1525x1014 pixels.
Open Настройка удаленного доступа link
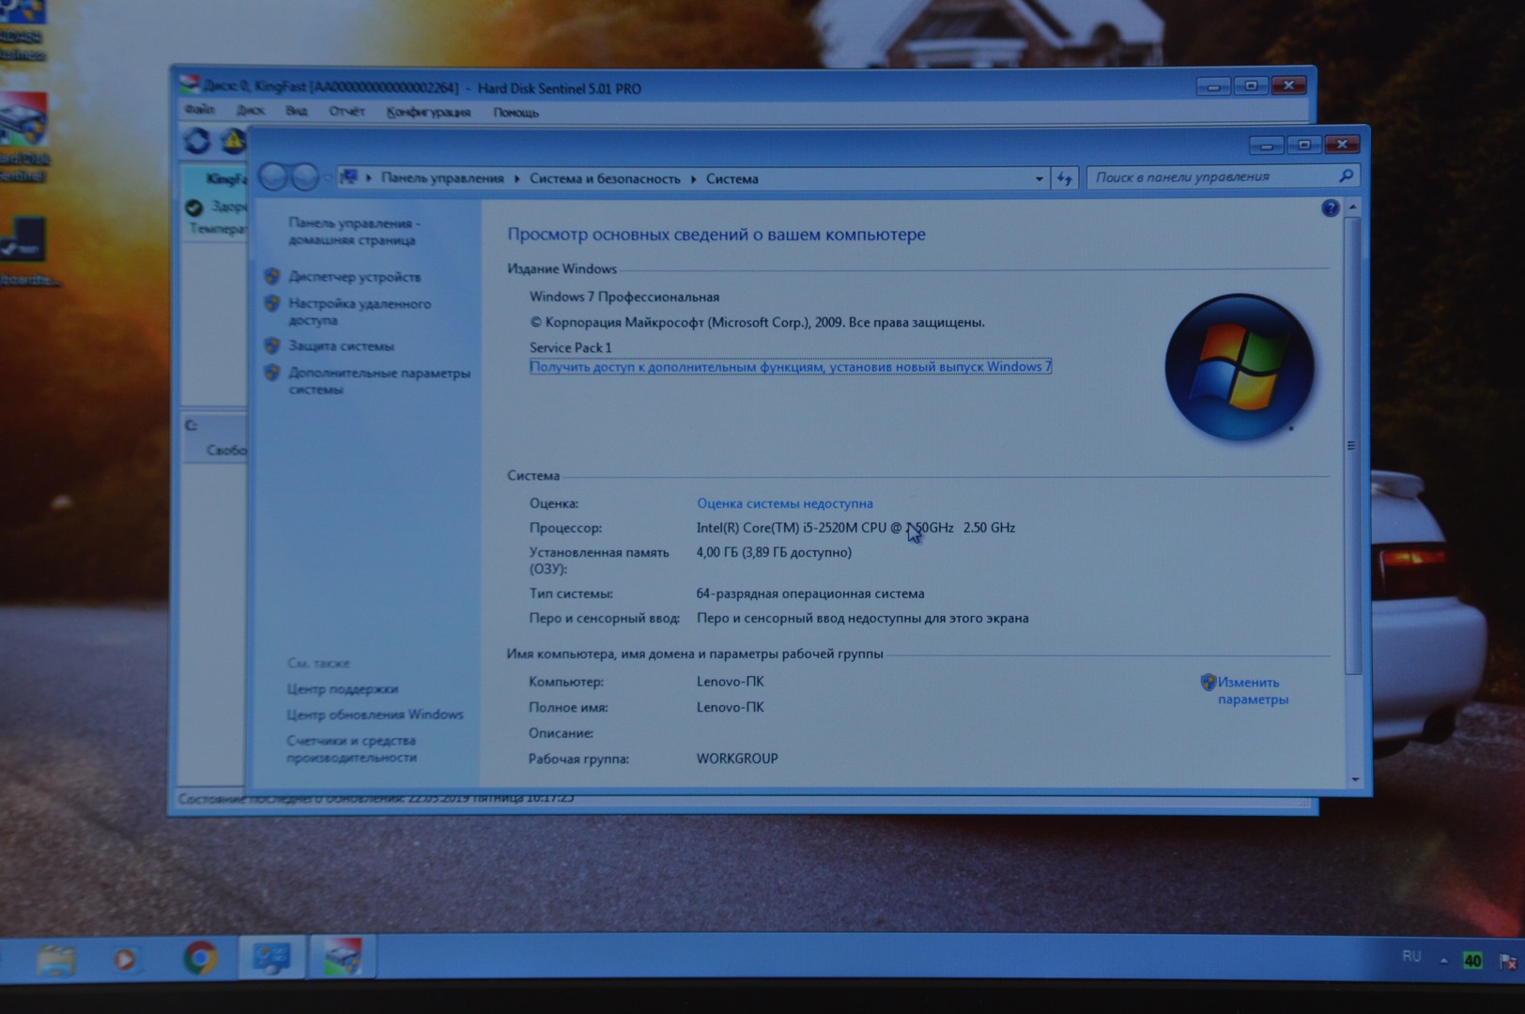click(360, 312)
